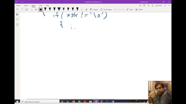Image resolution: width=186 pixels, height=104 pixels.
Task: Pick the last black pen
Action: tap(77, 9)
